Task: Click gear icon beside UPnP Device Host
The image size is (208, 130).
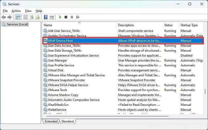Action: [45, 40]
